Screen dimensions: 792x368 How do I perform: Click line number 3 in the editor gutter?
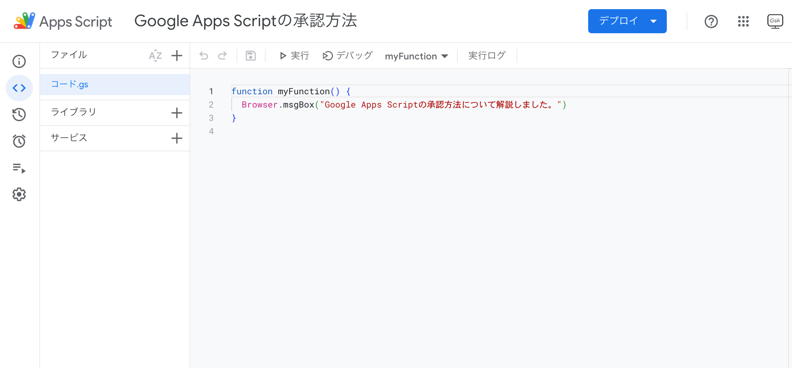pos(211,118)
